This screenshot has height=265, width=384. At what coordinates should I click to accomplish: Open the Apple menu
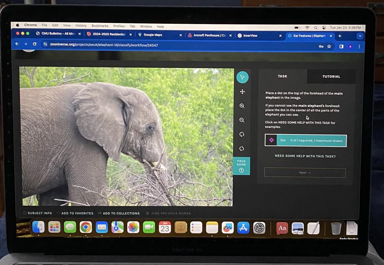coord(18,25)
